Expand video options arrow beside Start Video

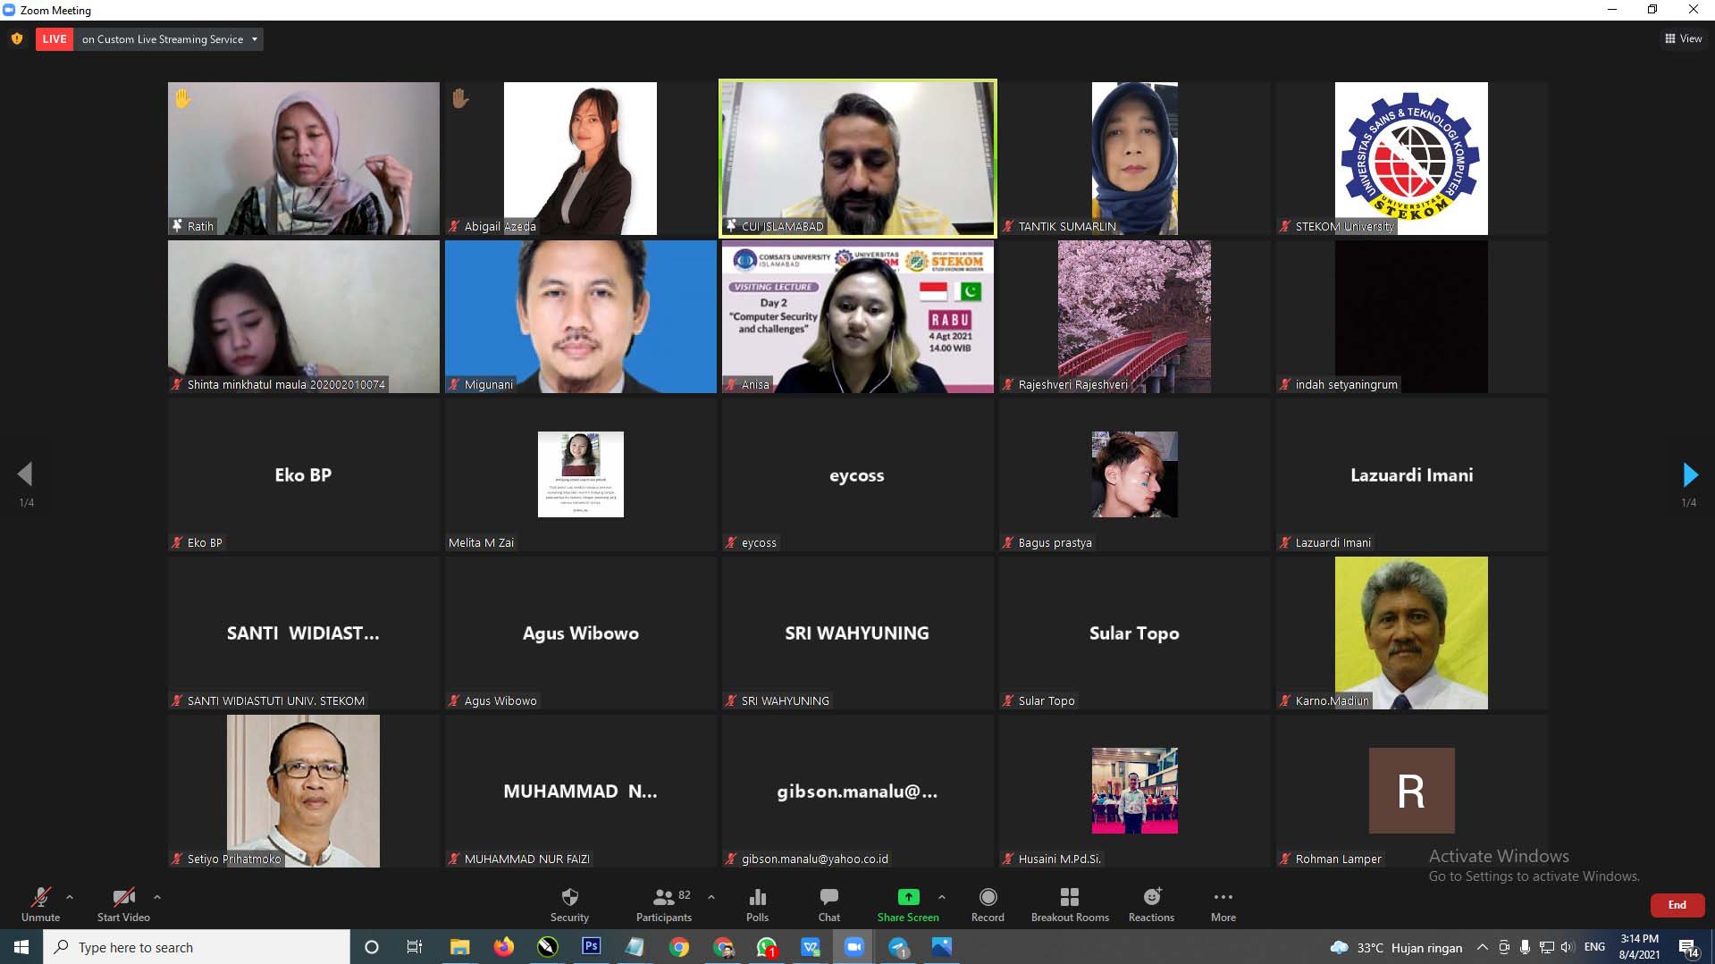[x=157, y=897]
